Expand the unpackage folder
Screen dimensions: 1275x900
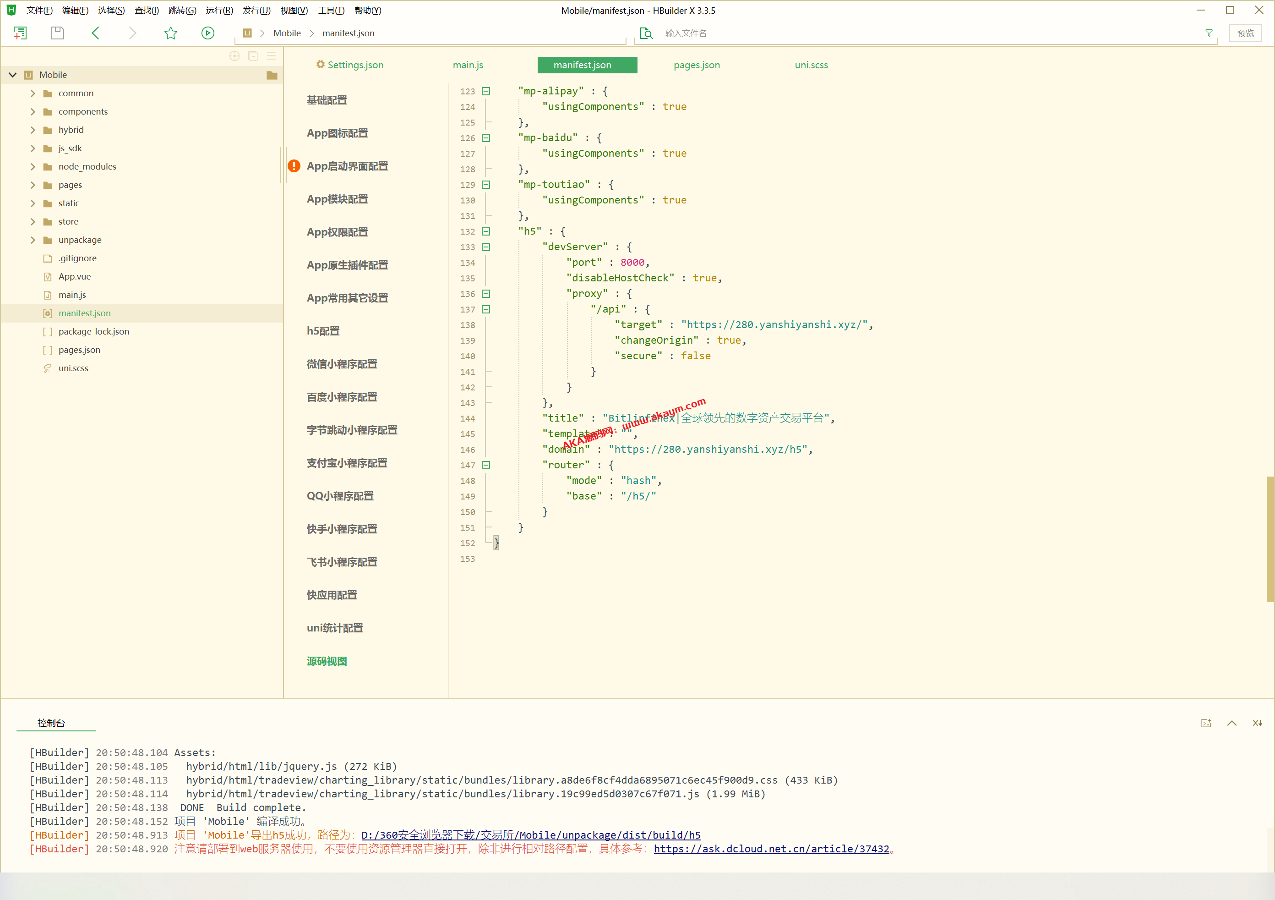[33, 240]
